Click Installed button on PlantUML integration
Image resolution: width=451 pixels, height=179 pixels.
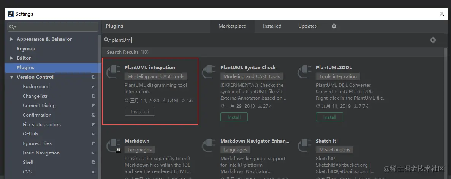point(140,111)
